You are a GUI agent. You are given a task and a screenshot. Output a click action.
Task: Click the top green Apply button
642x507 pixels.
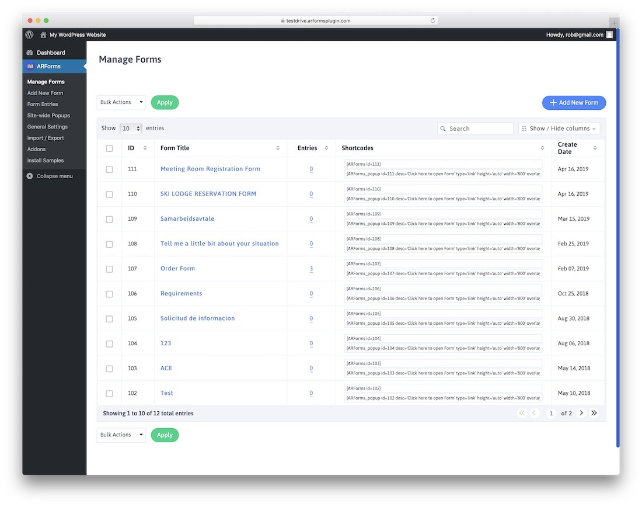click(x=165, y=102)
